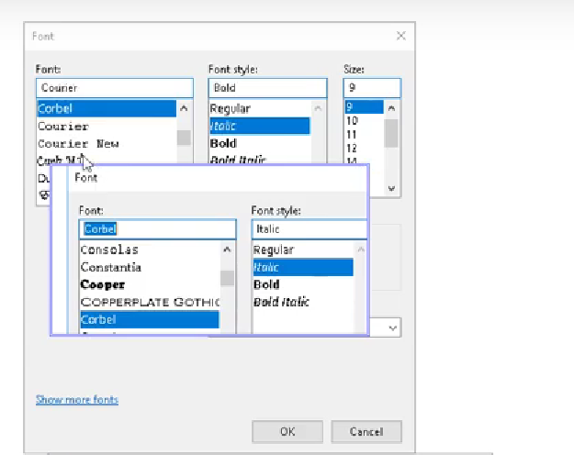This screenshot has height=455, width=574.
Task: Click the down arrow of the Size scrollbar
Action: [x=391, y=189]
